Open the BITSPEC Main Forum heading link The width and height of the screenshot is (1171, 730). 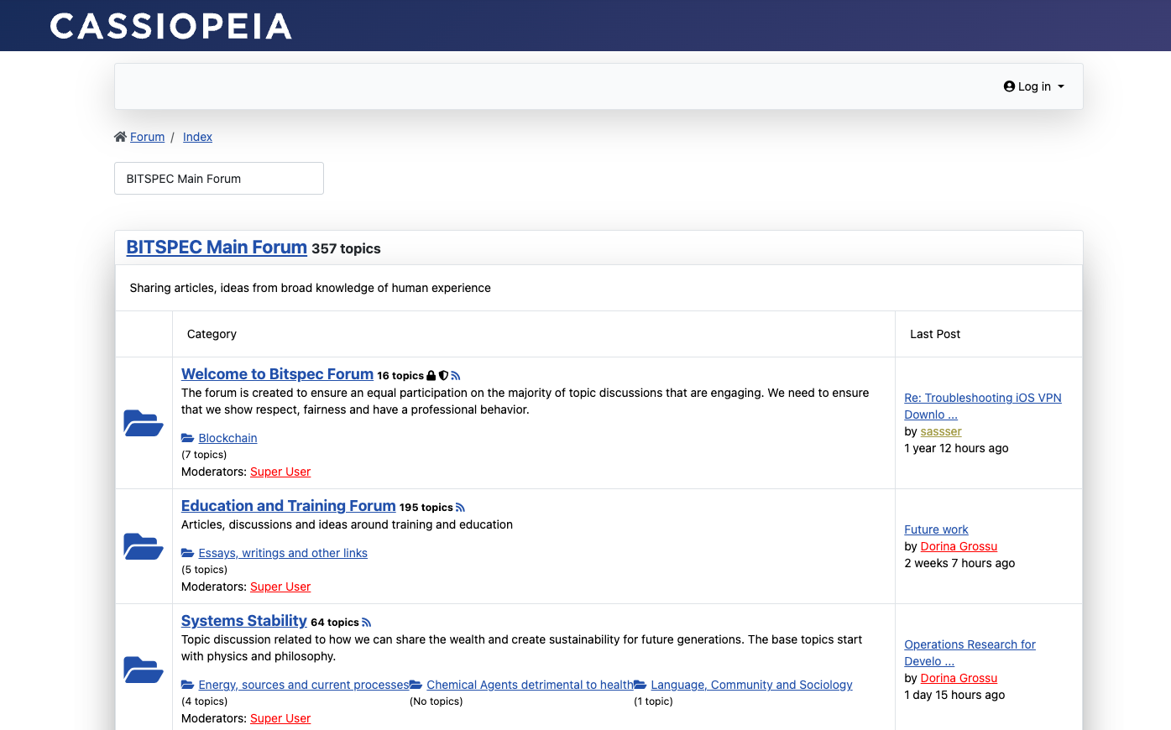[x=217, y=248]
